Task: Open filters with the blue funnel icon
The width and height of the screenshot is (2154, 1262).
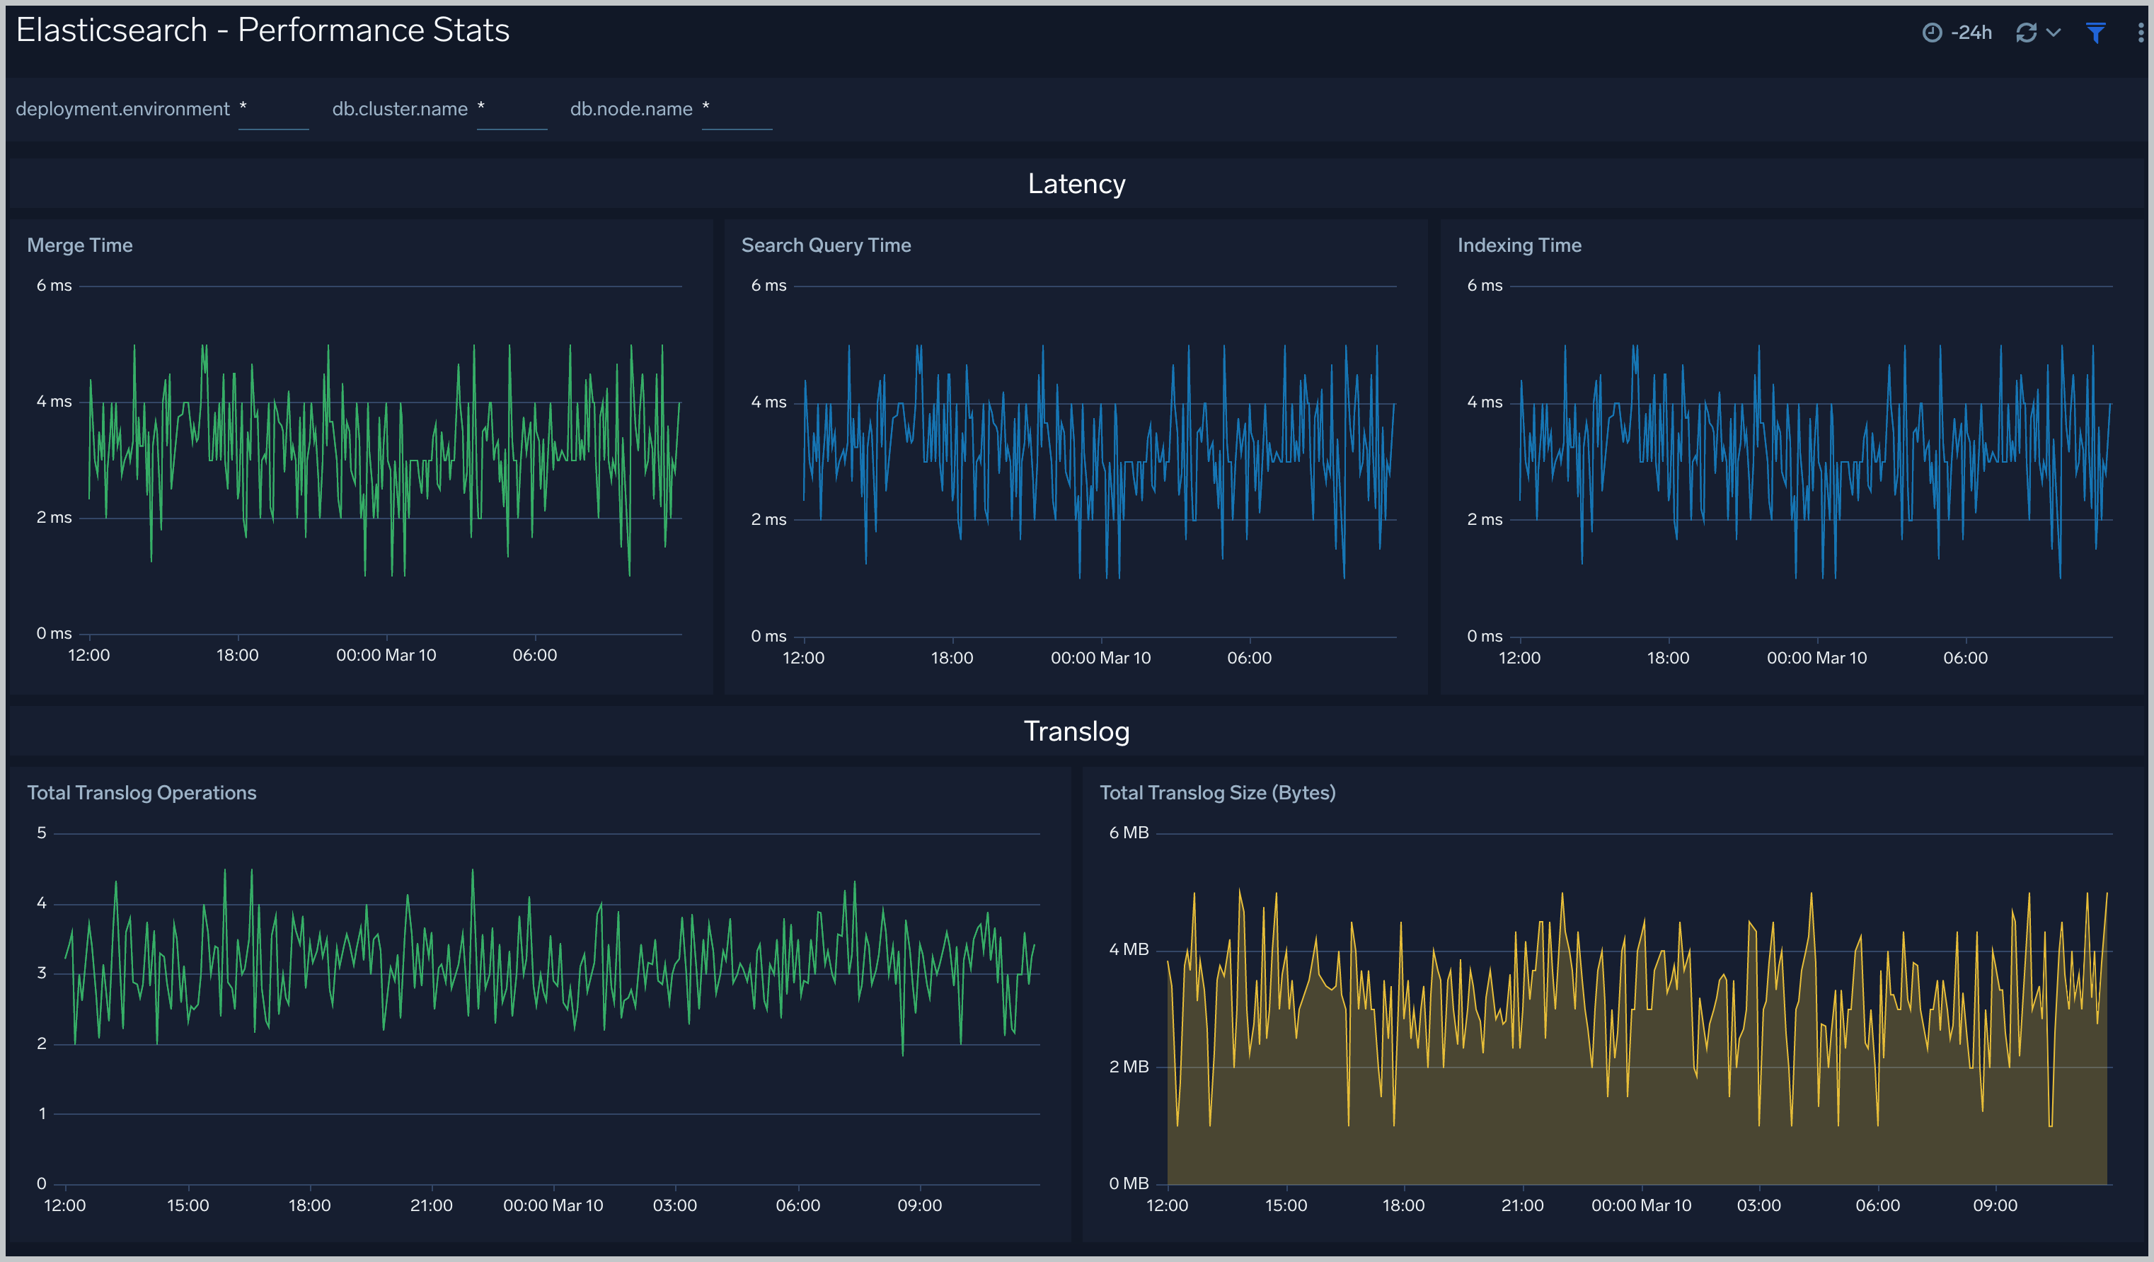Action: [2095, 32]
